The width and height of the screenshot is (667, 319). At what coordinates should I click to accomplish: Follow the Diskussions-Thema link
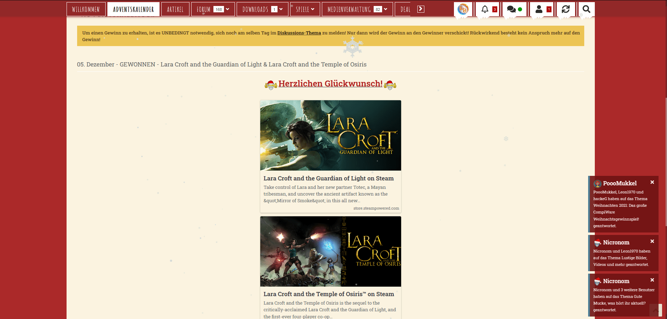pyautogui.click(x=299, y=33)
